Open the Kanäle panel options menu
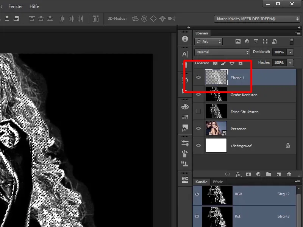The image size is (303, 227). (x=298, y=182)
